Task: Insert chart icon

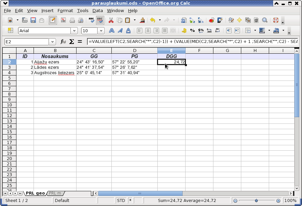Action: tap(211, 20)
